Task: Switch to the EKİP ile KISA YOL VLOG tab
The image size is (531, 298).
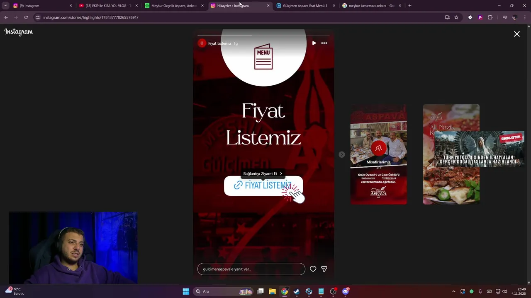Action: 108,6
